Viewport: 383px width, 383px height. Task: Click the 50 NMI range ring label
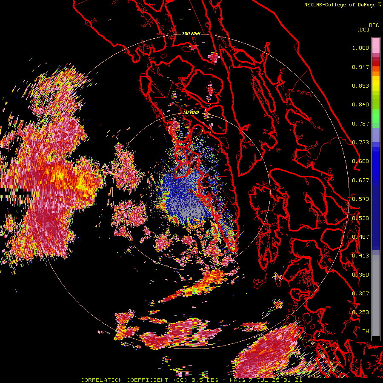(x=191, y=112)
